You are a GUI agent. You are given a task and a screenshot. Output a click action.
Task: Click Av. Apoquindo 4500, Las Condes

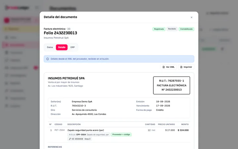pyautogui.click(x=89, y=114)
